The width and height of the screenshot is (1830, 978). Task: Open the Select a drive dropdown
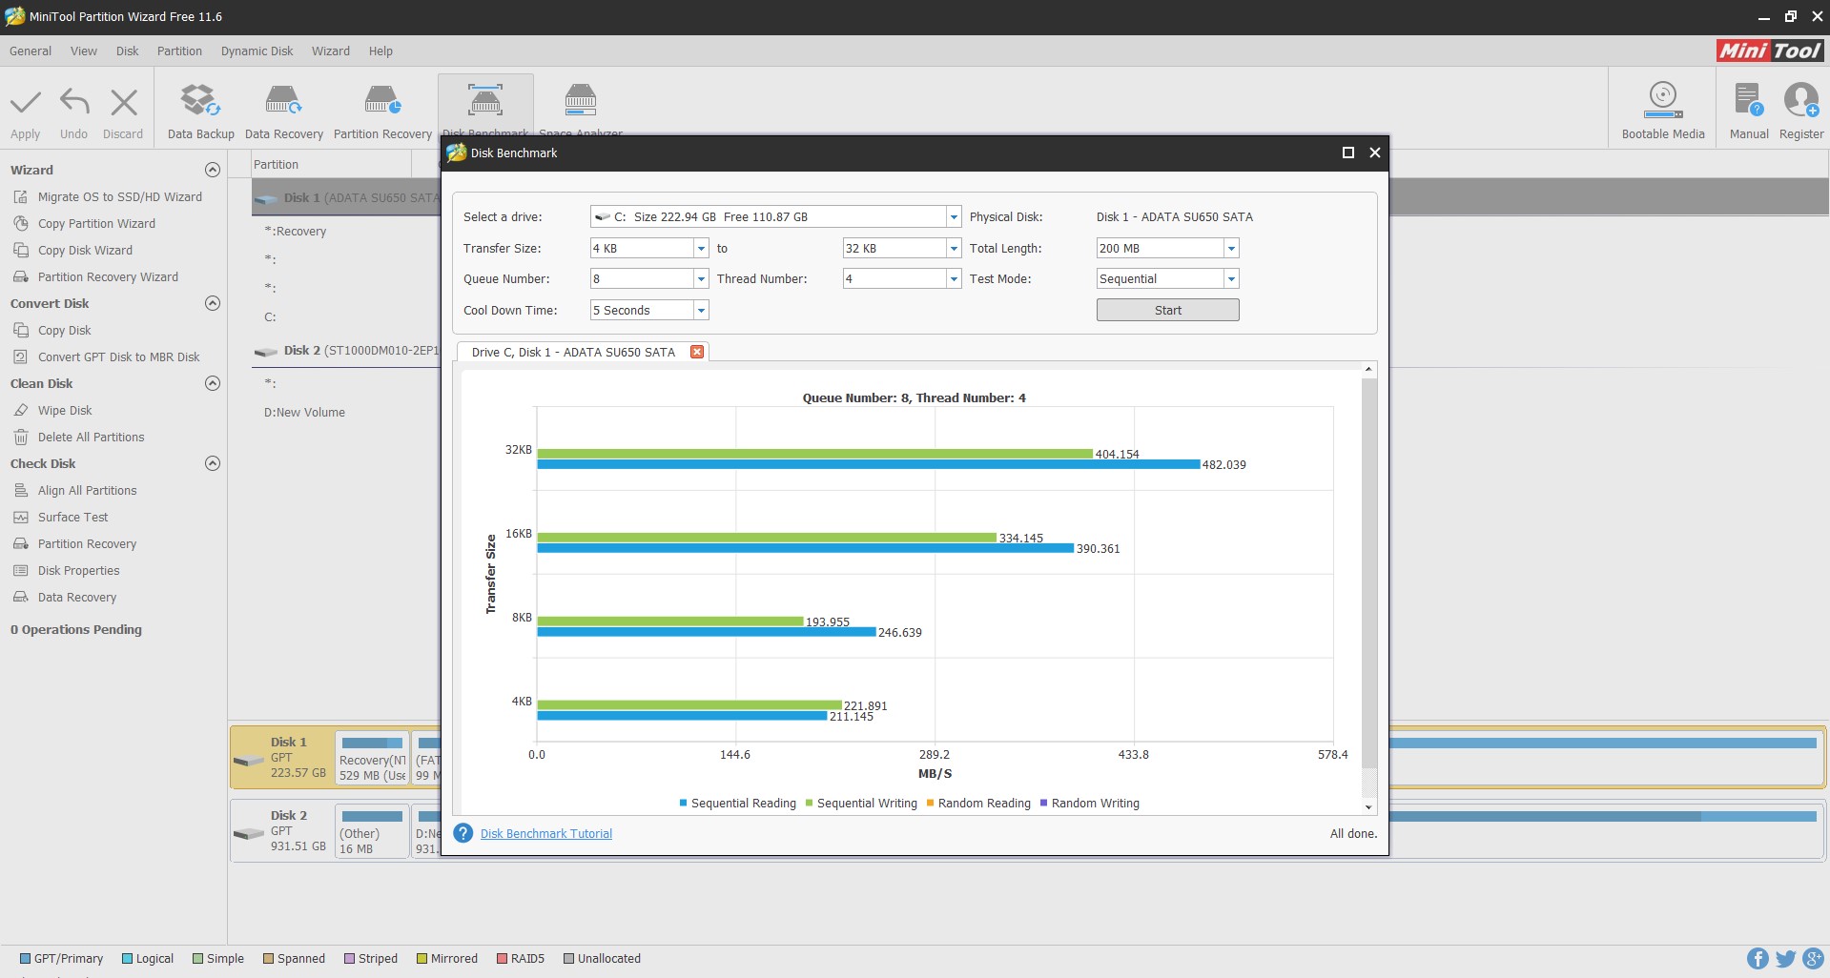point(954,216)
